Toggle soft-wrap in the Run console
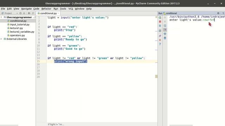Image resolution: width=225 pixels, height=126 pixels. (165, 26)
